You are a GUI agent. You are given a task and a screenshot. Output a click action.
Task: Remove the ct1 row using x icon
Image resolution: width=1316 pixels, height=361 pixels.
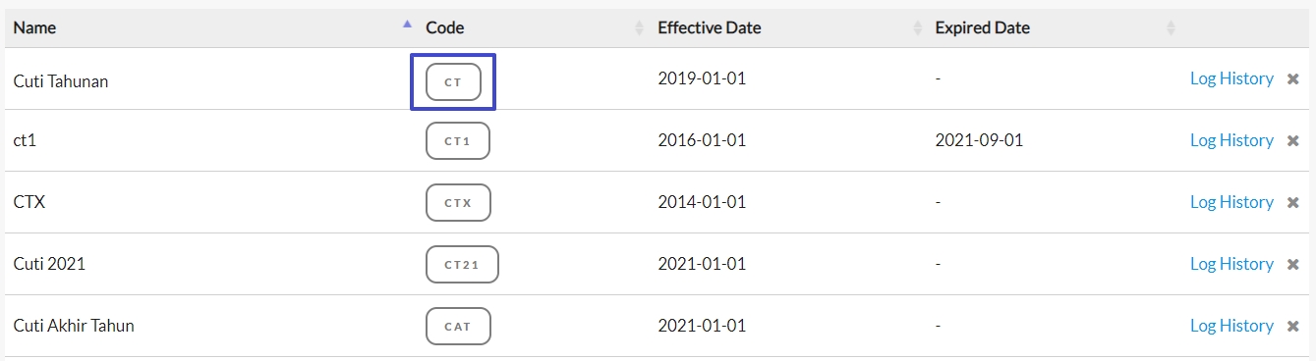pos(1293,141)
